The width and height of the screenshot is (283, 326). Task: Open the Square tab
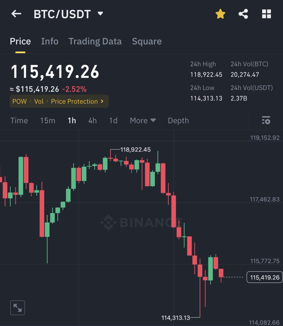(147, 41)
